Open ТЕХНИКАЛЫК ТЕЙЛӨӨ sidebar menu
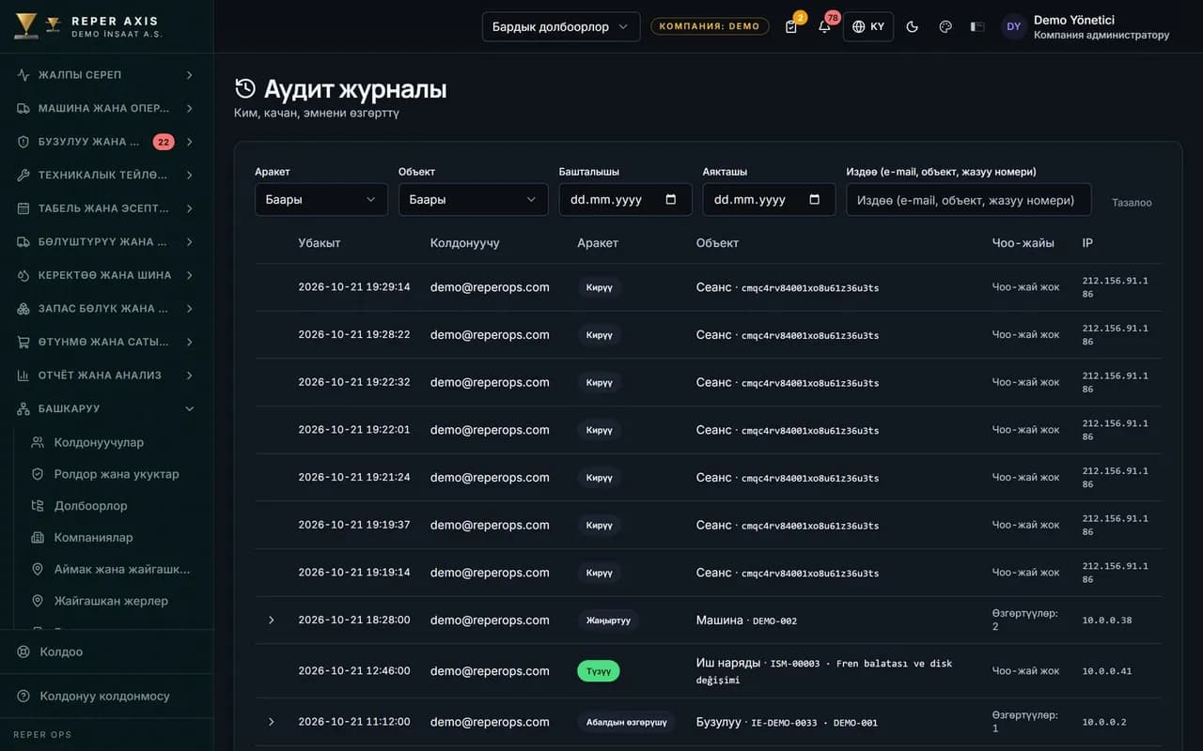This screenshot has height=751, width=1203. click(106, 175)
